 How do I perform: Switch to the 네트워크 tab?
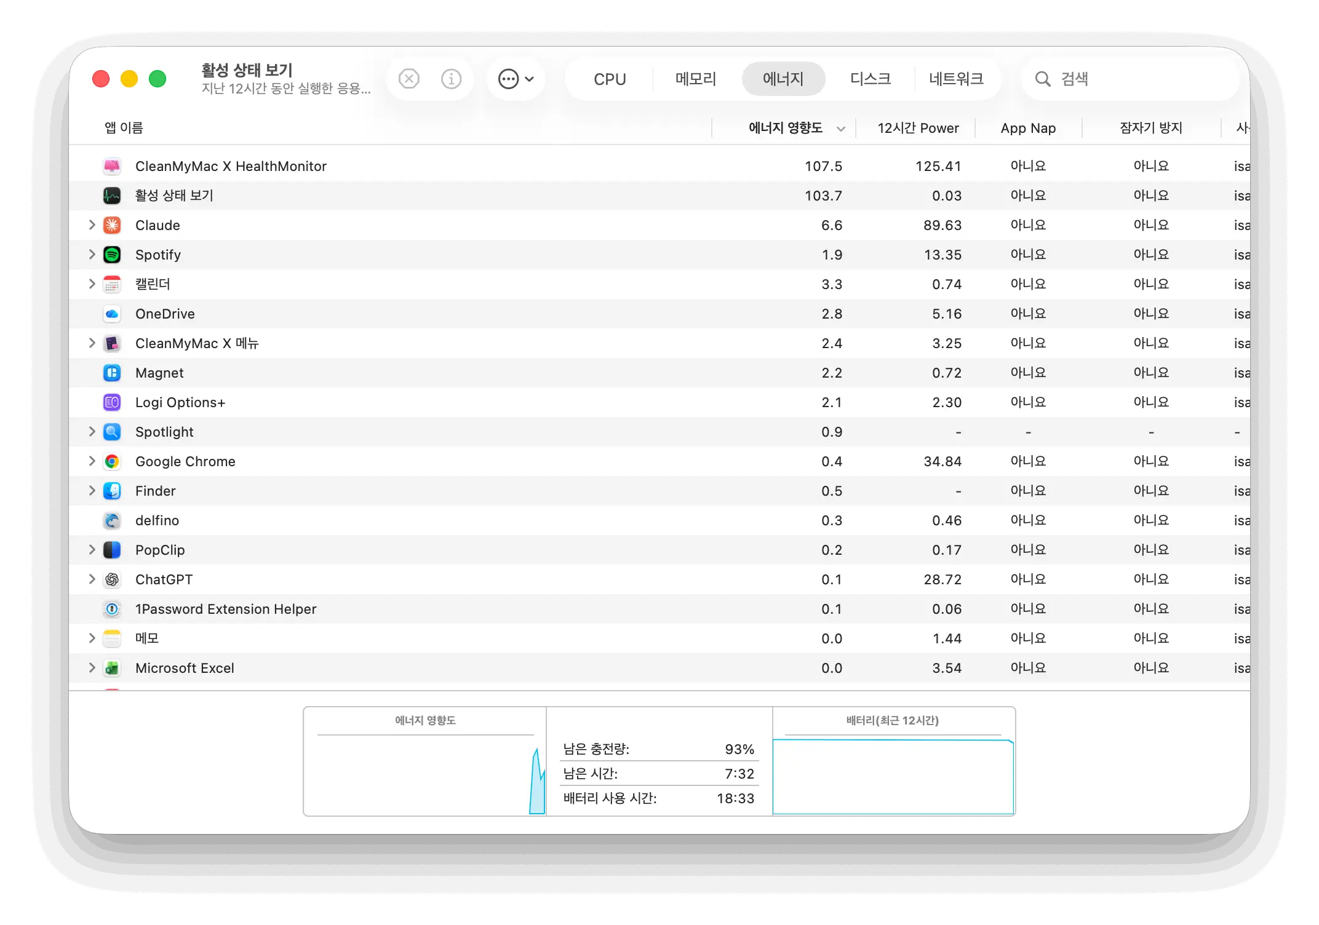coord(957,79)
